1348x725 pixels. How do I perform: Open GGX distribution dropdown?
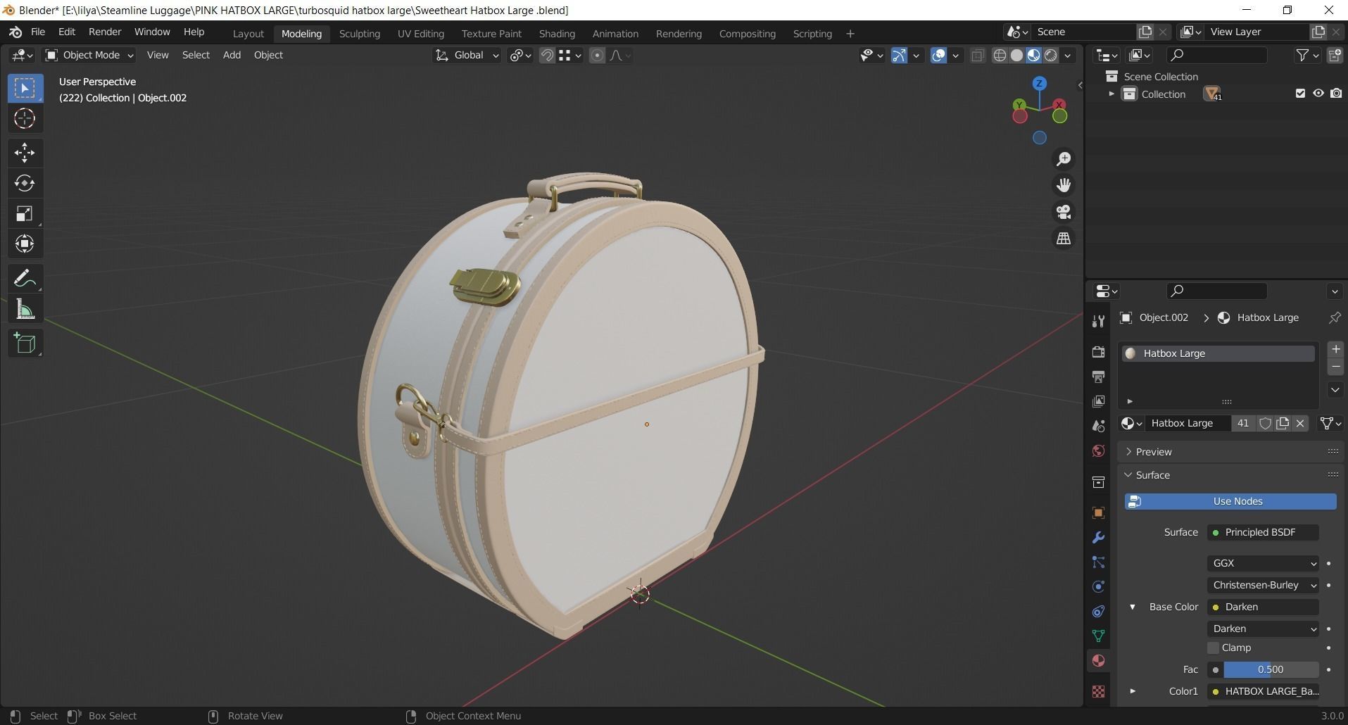1264,563
